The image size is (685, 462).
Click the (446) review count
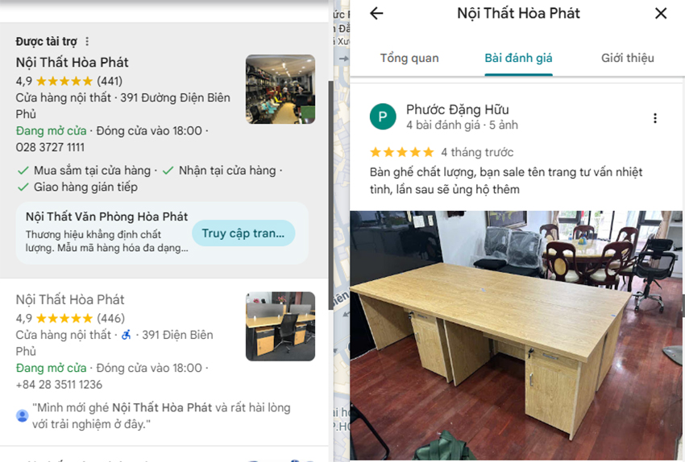[x=110, y=319]
